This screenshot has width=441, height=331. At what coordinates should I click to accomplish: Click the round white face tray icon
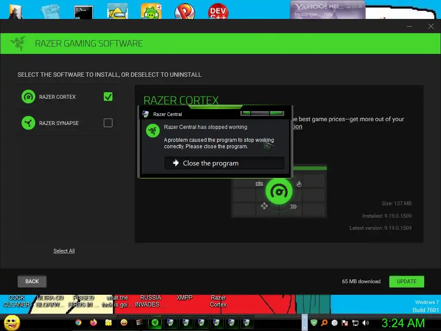click(334, 323)
